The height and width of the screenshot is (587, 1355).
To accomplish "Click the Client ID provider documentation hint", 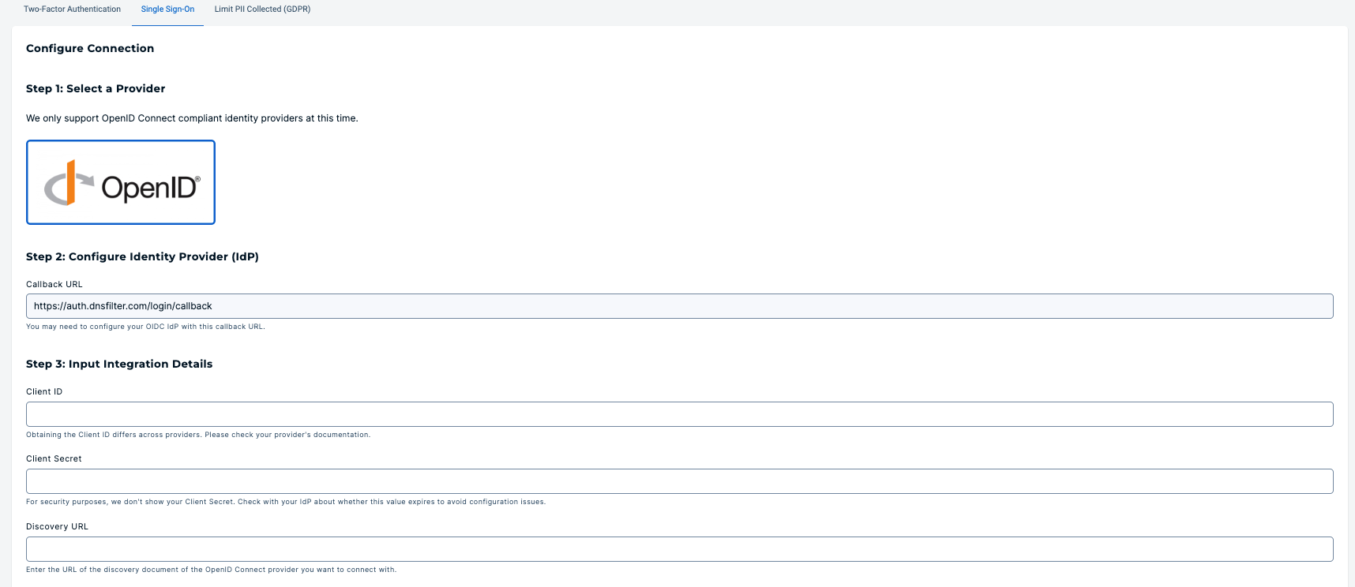I will click(x=198, y=435).
